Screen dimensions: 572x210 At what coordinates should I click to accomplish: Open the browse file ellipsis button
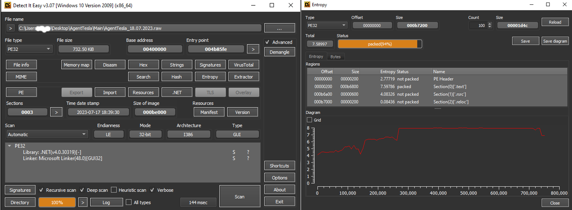click(x=279, y=28)
